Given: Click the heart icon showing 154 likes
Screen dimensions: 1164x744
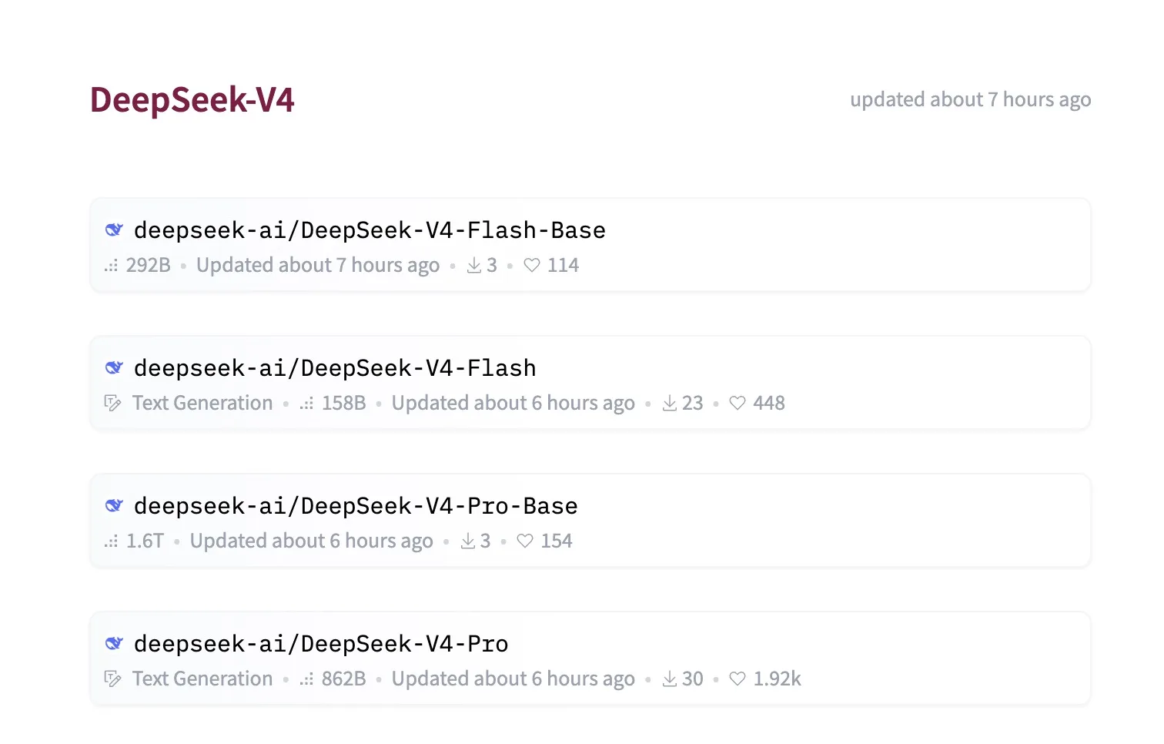Looking at the screenshot, I should click(x=525, y=541).
